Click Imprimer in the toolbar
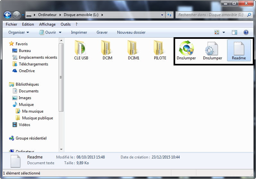 point(79,32)
